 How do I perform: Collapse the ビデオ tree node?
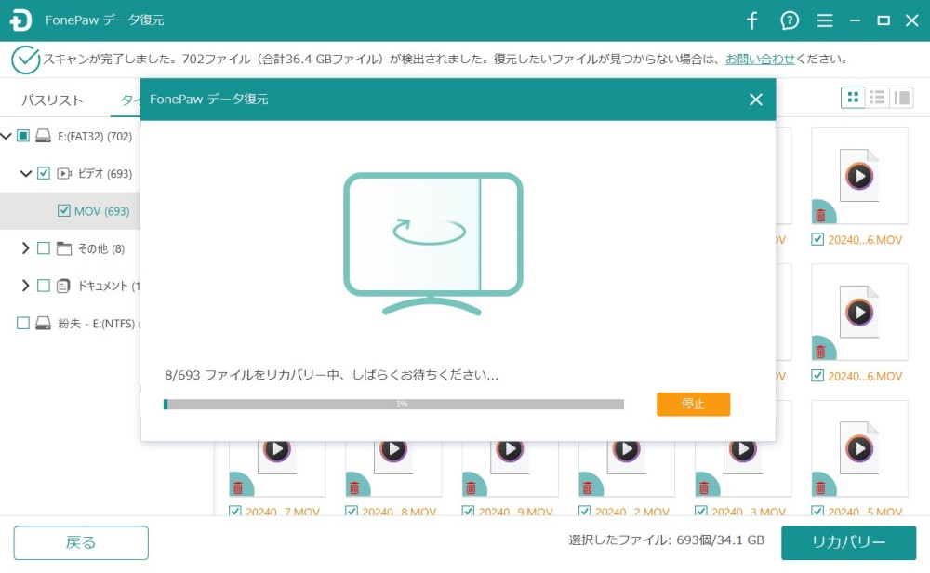[x=25, y=173]
